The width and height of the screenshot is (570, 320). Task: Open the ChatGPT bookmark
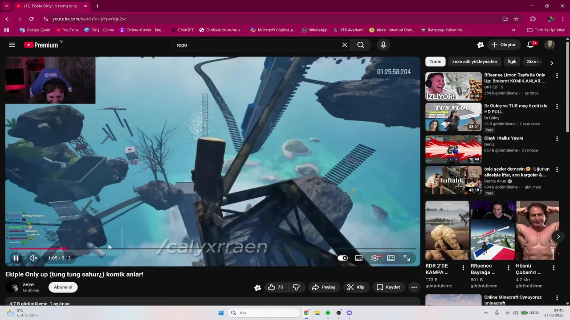182,30
